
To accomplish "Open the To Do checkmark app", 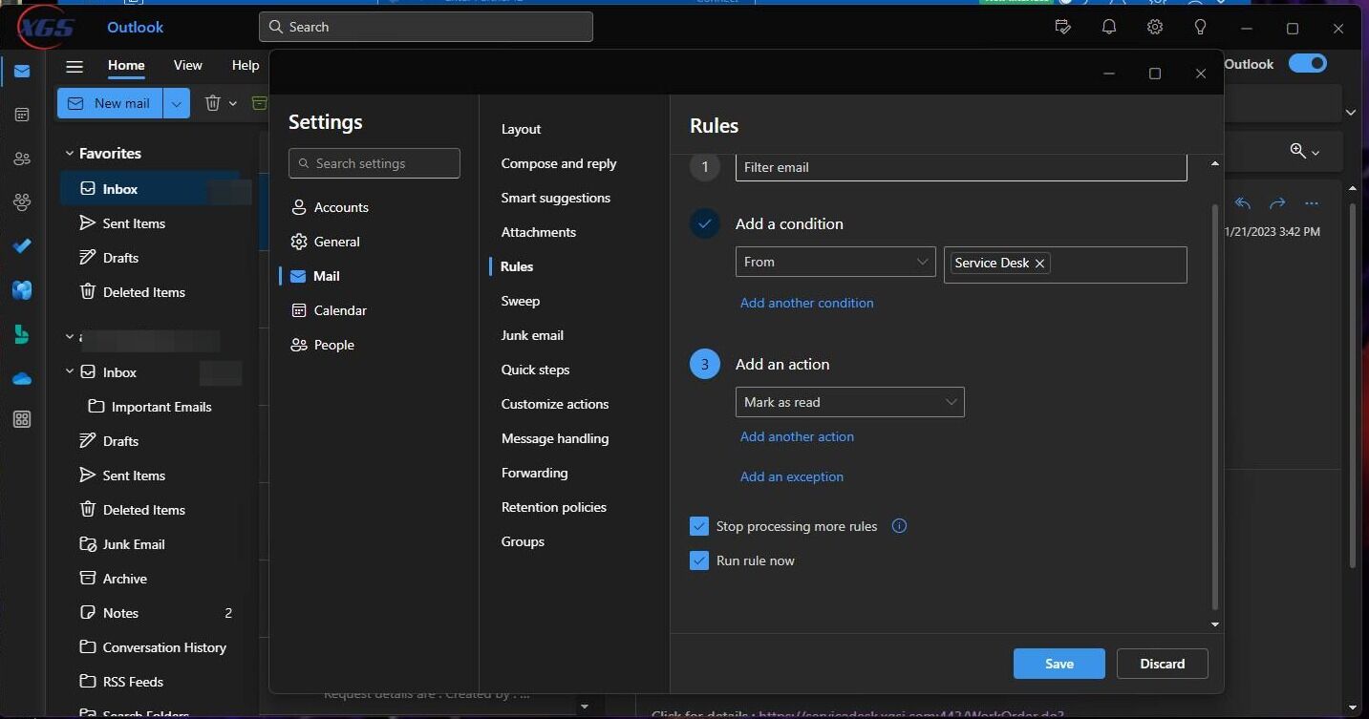I will click(x=22, y=246).
